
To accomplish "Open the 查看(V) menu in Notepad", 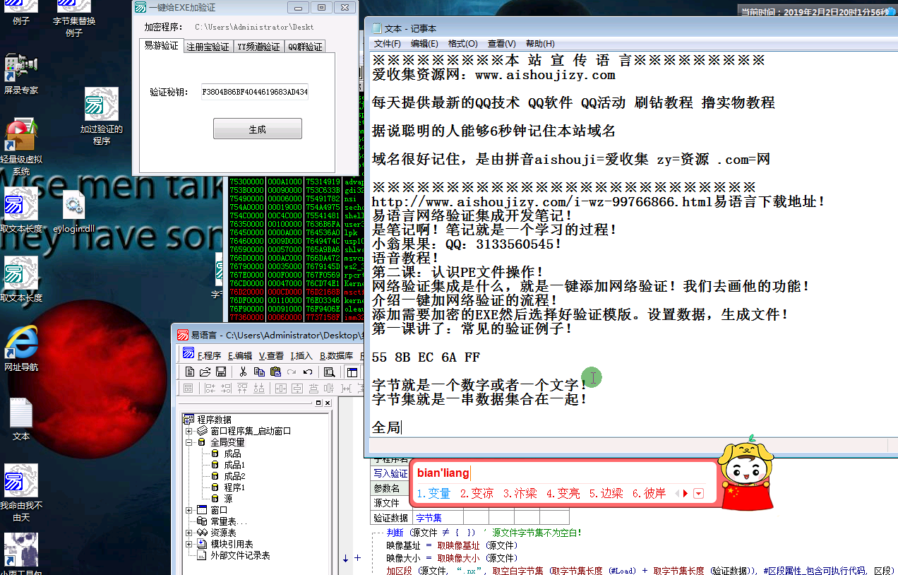I will click(501, 44).
